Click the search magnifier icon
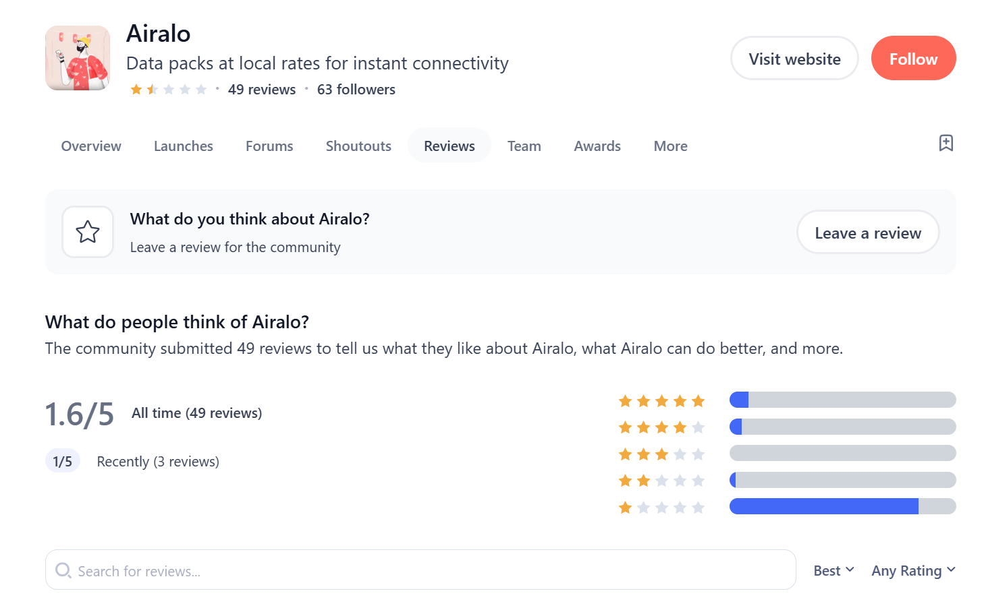The width and height of the screenshot is (984, 610). 63,571
